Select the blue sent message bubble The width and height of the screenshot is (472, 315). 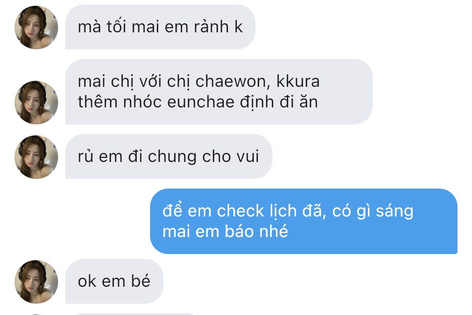304,221
